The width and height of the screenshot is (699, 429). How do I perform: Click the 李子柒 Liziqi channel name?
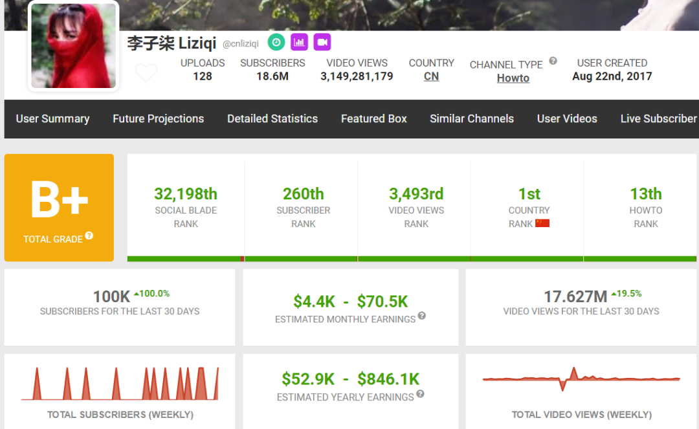coord(172,43)
